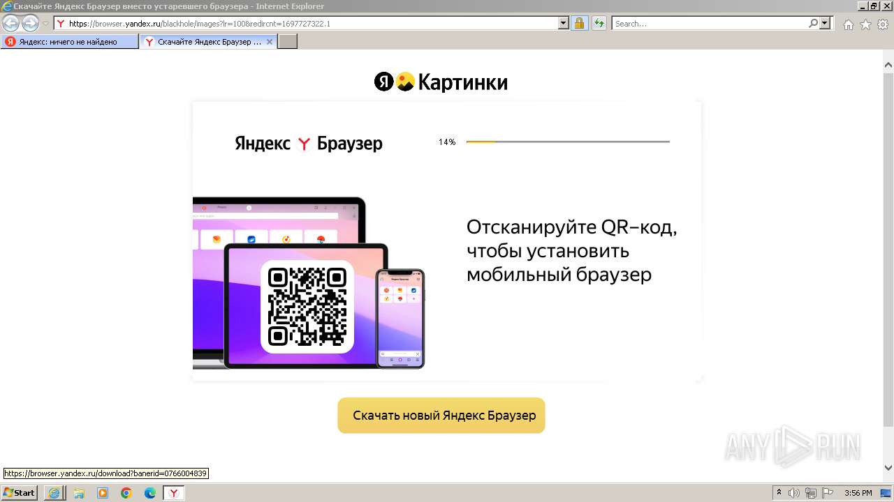Image resolution: width=894 pixels, height=502 pixels.
Task: Open the Home page icon
Action: click(848, 24)
